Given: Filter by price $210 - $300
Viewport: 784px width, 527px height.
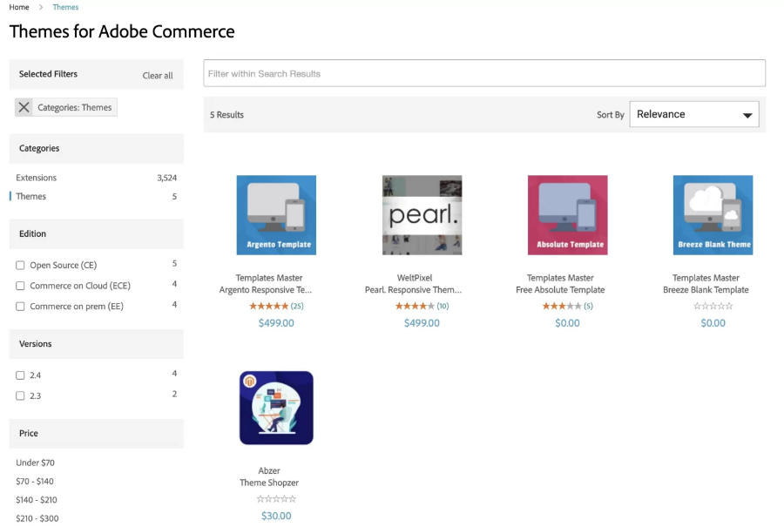Looking at the screenshot, I should point(37,518).
